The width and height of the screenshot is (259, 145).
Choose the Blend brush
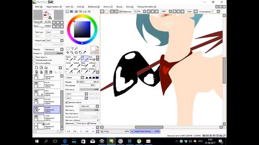pyautogui.click(x=76, y=70)
